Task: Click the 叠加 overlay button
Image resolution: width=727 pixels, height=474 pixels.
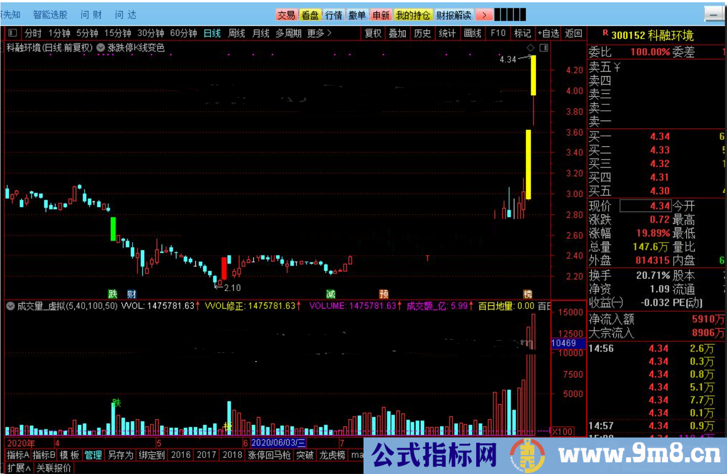Action: pos(397,33)
